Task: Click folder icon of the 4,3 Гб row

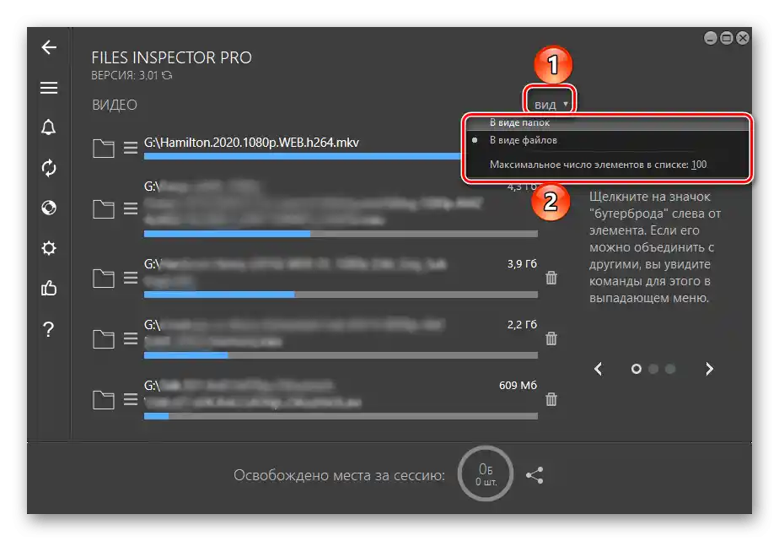Action: (104, 209)
